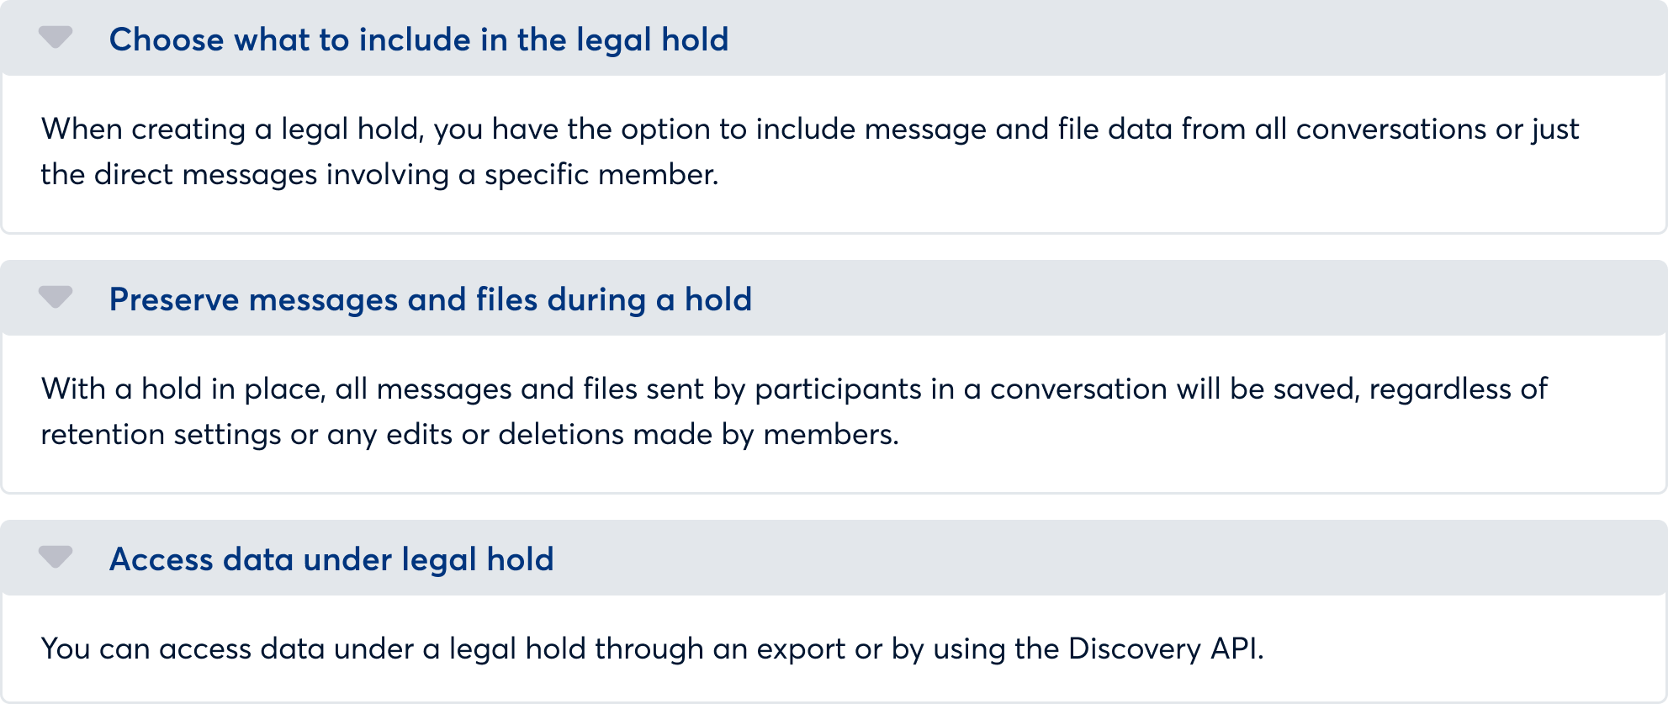This screenshot has width=1668, height=704.
Task: Click the 'Choose what to include in the legal hold' heading
Action: point(421,38)
